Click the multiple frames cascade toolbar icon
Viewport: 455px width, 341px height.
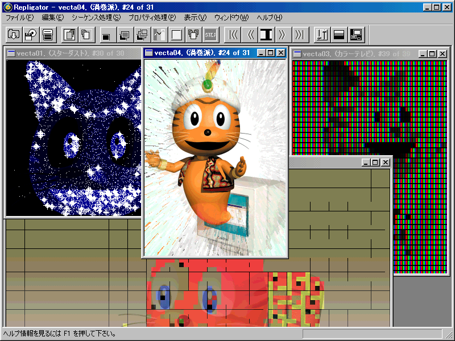193,35
